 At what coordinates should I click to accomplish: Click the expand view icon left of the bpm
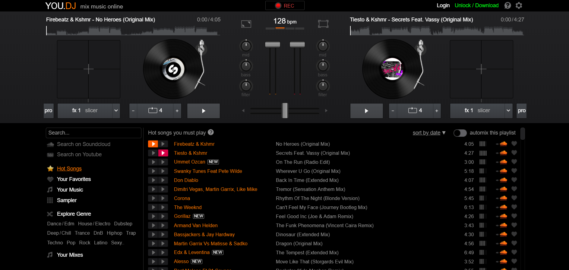click(246, 24)
